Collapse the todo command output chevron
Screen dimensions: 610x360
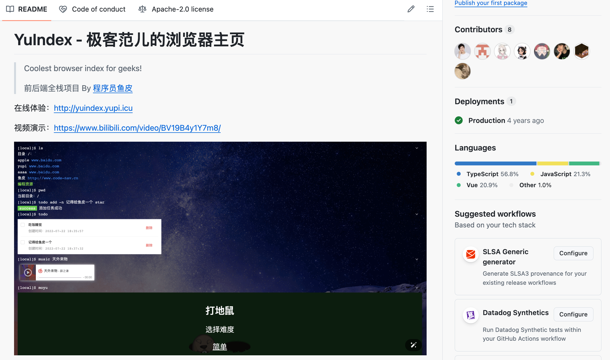click(417, 214)
